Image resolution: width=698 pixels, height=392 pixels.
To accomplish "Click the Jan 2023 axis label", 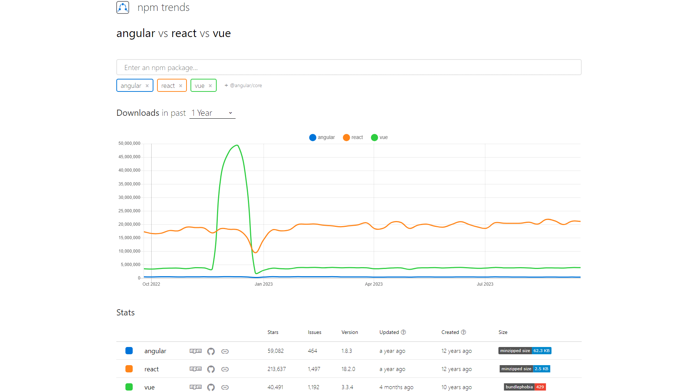I will [264, 284].
